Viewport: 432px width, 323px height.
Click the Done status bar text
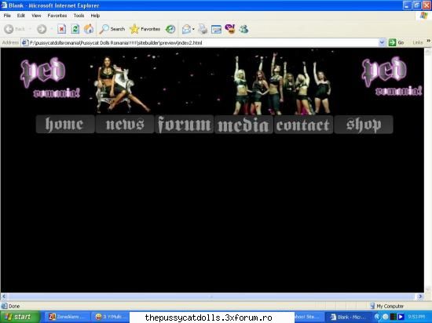pyautogui.click(x=14, y=306)
